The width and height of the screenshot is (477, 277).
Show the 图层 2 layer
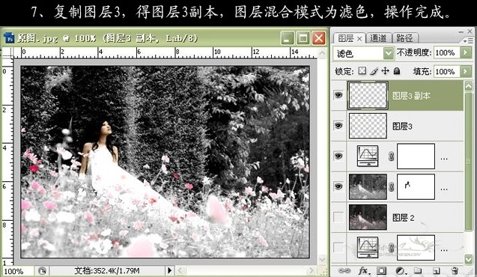click(x=338, y=217)
